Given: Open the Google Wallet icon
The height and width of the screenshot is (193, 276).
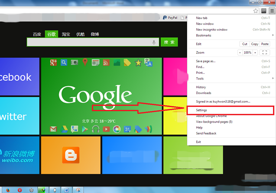Looking at the screenshot, I should (148, 129).
